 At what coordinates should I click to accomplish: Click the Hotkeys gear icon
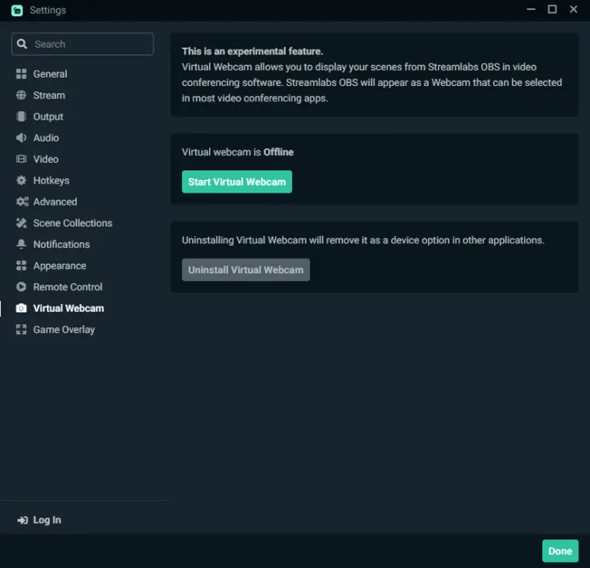pos(22,180)
